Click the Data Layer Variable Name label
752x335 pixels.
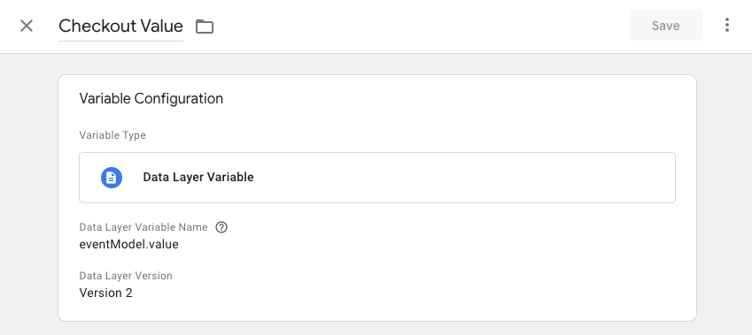click(143, 227)
